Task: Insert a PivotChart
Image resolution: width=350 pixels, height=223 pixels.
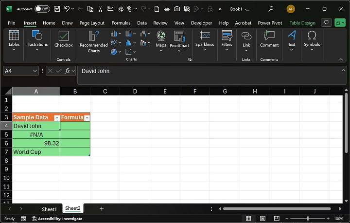Action: tap(179, 41)
